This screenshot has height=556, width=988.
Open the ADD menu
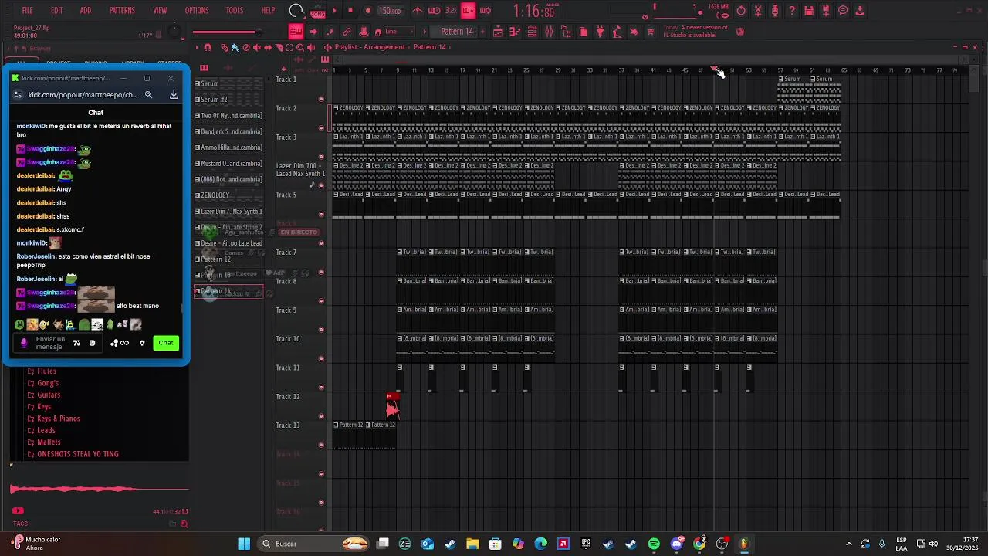[x=85, y=11]
